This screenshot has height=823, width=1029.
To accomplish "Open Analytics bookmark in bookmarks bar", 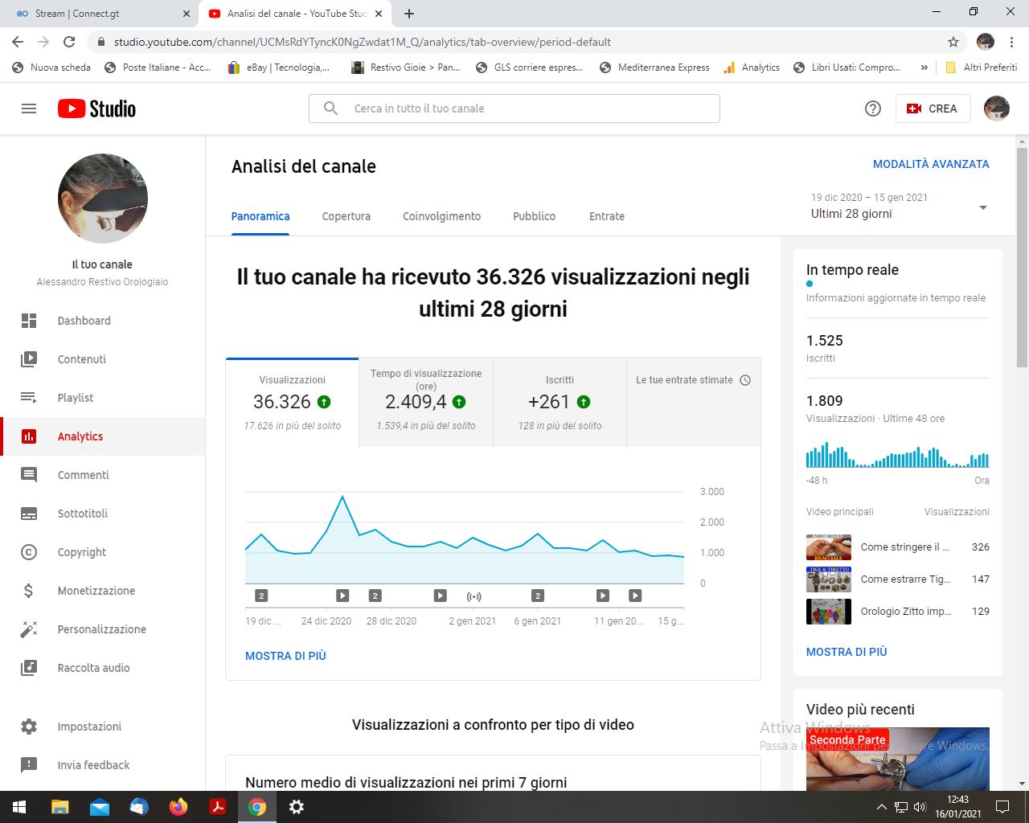I will (752, 68).
